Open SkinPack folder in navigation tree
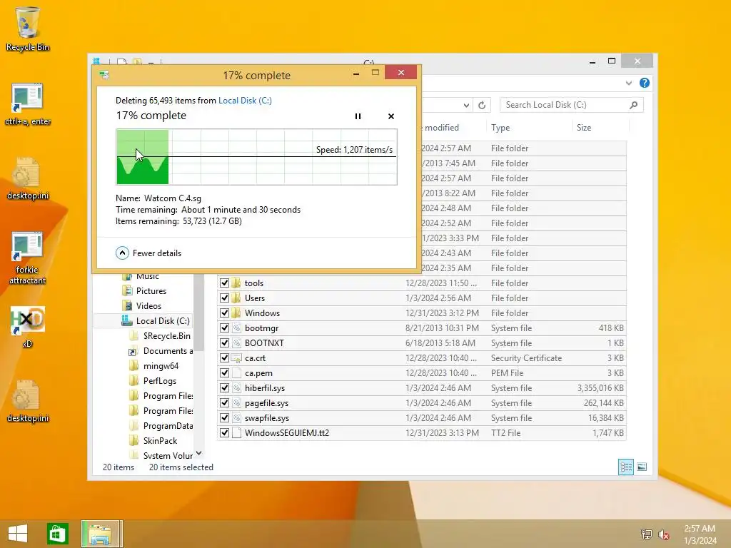 coord(160,440)
